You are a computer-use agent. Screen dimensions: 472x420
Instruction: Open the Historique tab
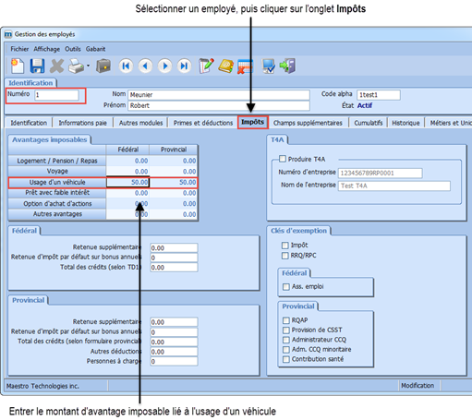[405, 123]
